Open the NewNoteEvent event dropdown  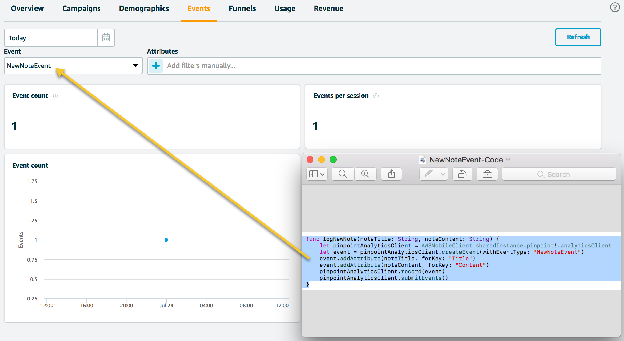[73, 66]
